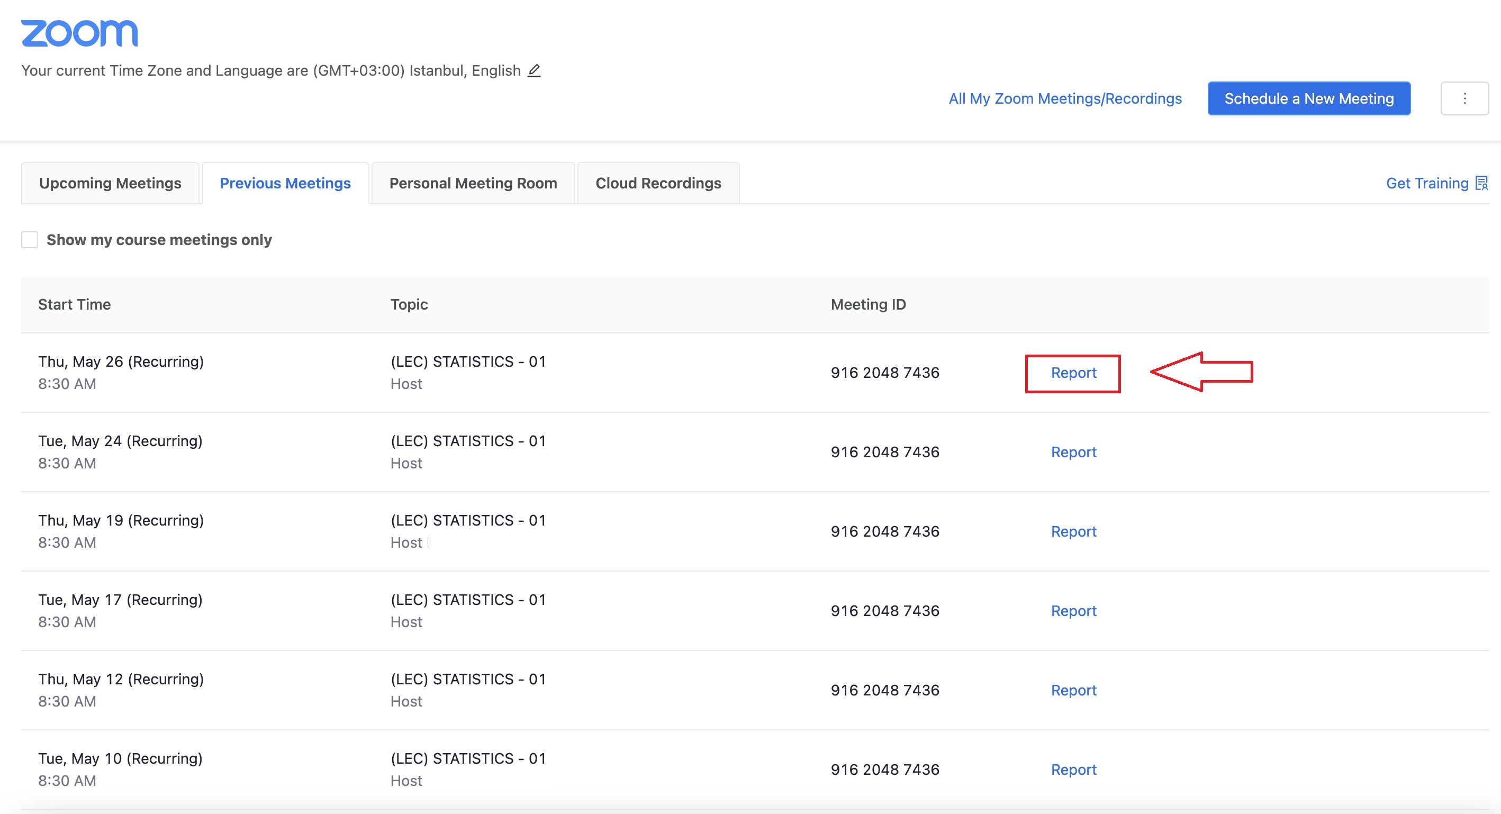Click the Meeting ID 916 2048 7436 on May 26 row

pos(884,373)
